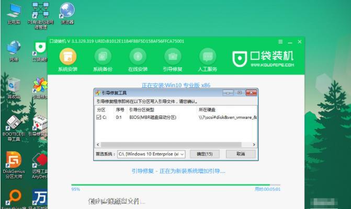This screenshot has width=351, height=209.
Task: Launch BOOTICE引导工具 desktop shortcut
Action: tap(14, 129)
